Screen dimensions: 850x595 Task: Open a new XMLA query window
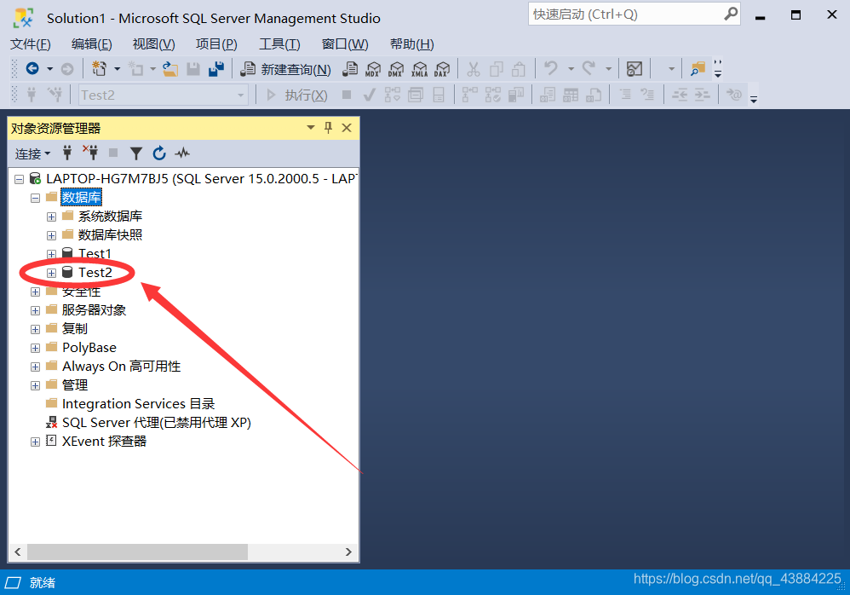[x=419, y=68]
